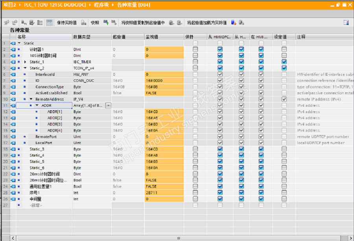Click the 快照 snapshot button
This screenshot has width=354, height=241.
click(95, 23)
